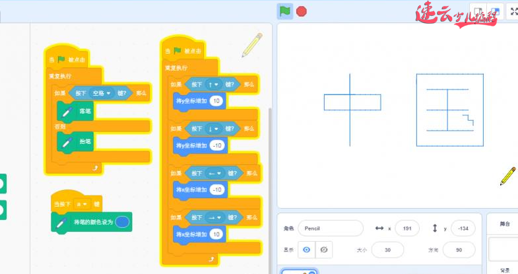Click the pencil watermark in the code area
518x274 pixels.
tap(251, 44)
